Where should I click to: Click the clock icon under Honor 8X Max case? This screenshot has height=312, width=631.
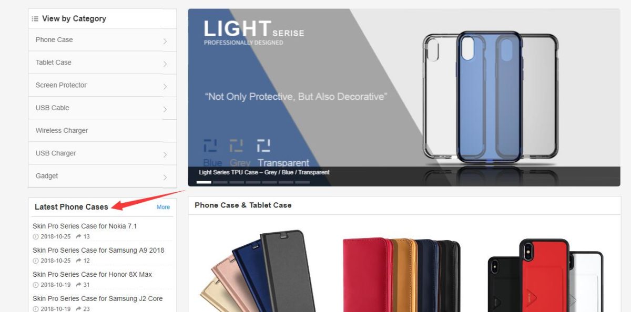(36, 285)
